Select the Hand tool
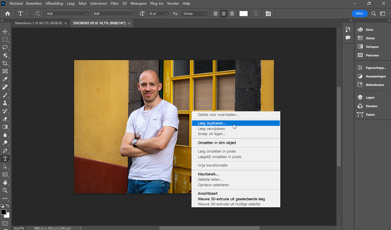391x230 pixels. click(5, 182)
